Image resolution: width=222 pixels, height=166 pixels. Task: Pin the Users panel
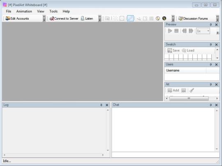[210, 65]
